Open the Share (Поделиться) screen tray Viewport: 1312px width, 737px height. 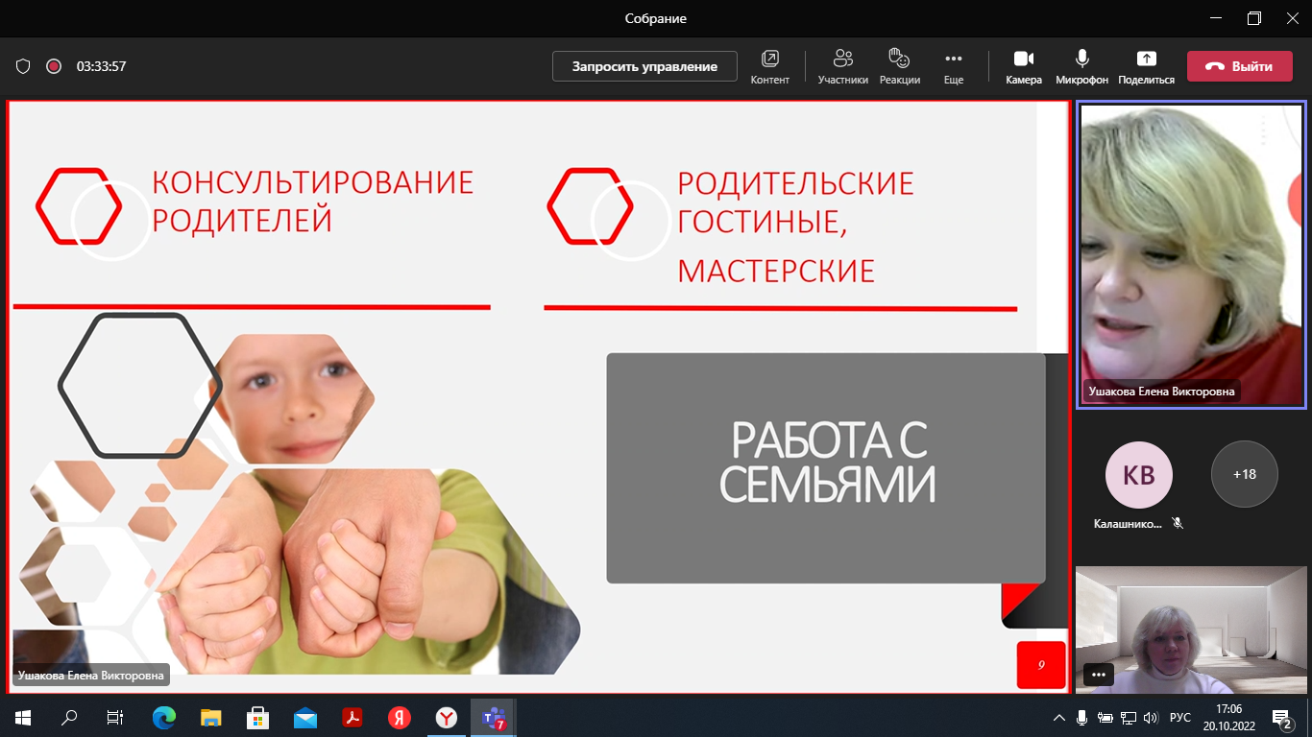(1146, 66)
